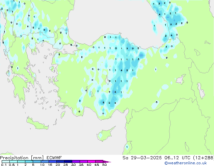Click the legend arrow tip above 50 mm

pos(107,162)
